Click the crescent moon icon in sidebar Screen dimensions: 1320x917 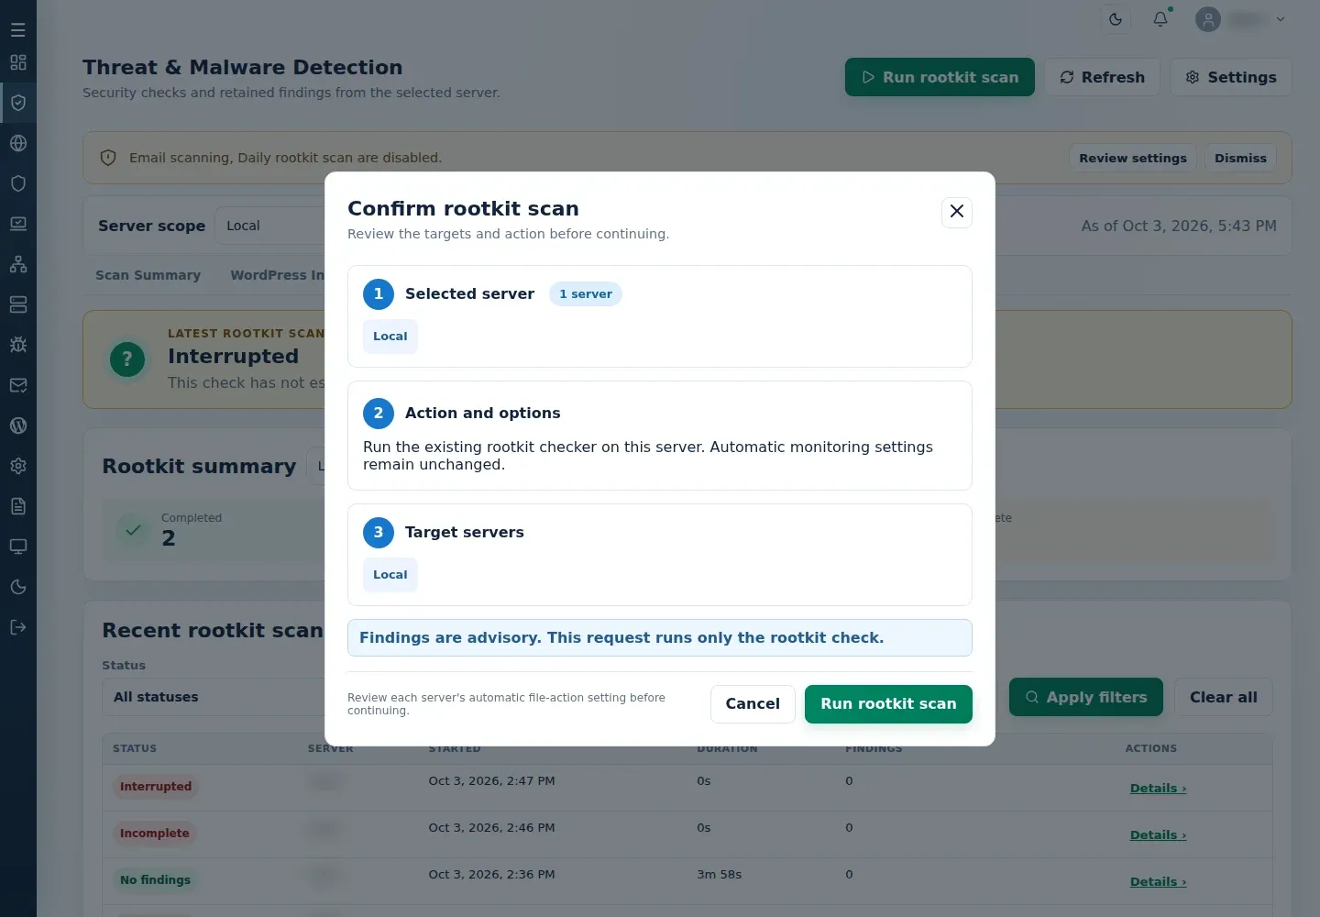point(18,587)
